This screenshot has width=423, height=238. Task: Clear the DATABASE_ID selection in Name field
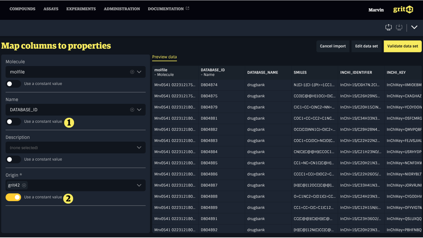(132, 110)
